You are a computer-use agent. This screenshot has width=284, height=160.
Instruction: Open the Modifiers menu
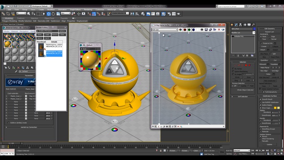tap(51, 10)
